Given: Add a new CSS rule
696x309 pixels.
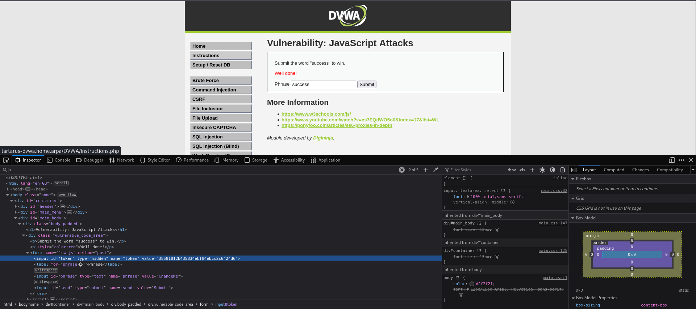Looking at the screenshot, I should [532, 170].
